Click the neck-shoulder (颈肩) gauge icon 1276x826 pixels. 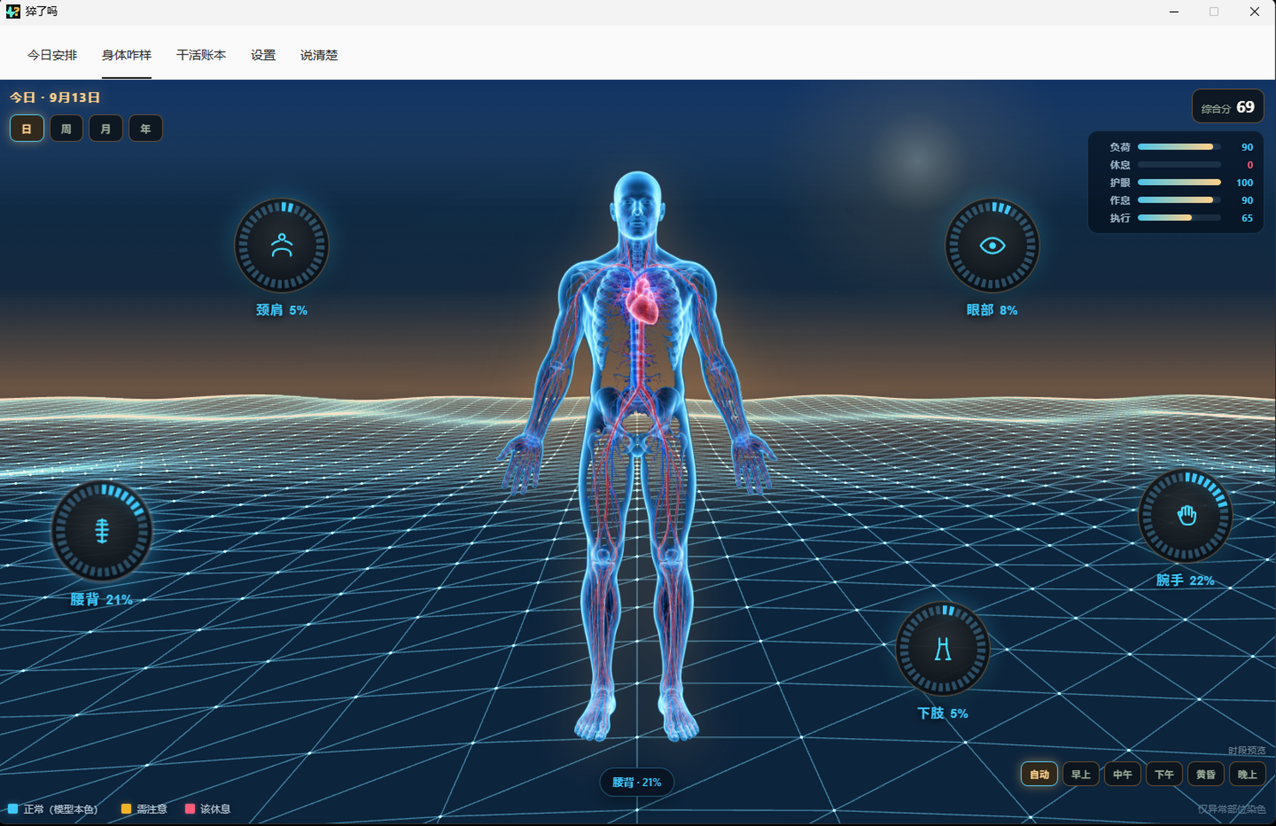pyautogui.click(x=282, y=245)
